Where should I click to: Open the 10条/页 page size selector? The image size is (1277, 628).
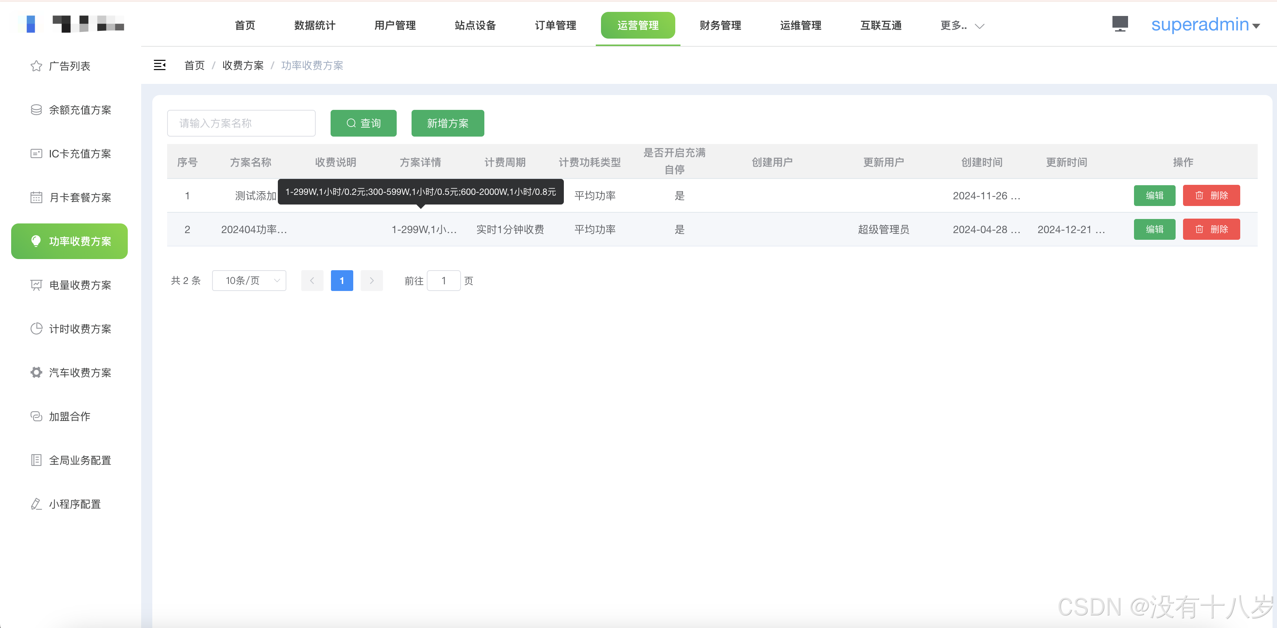coord(249,280)
